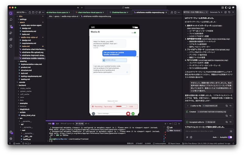Create a new folder in Explorer
This screenshot has width=244, height=155.
(33, 12)
